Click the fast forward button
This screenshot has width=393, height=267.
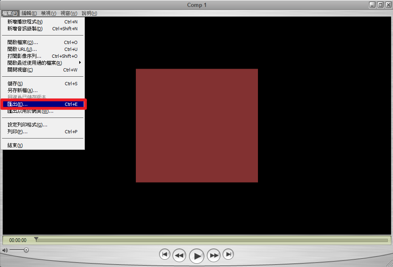pyautogui.click(x=214, y=255)
